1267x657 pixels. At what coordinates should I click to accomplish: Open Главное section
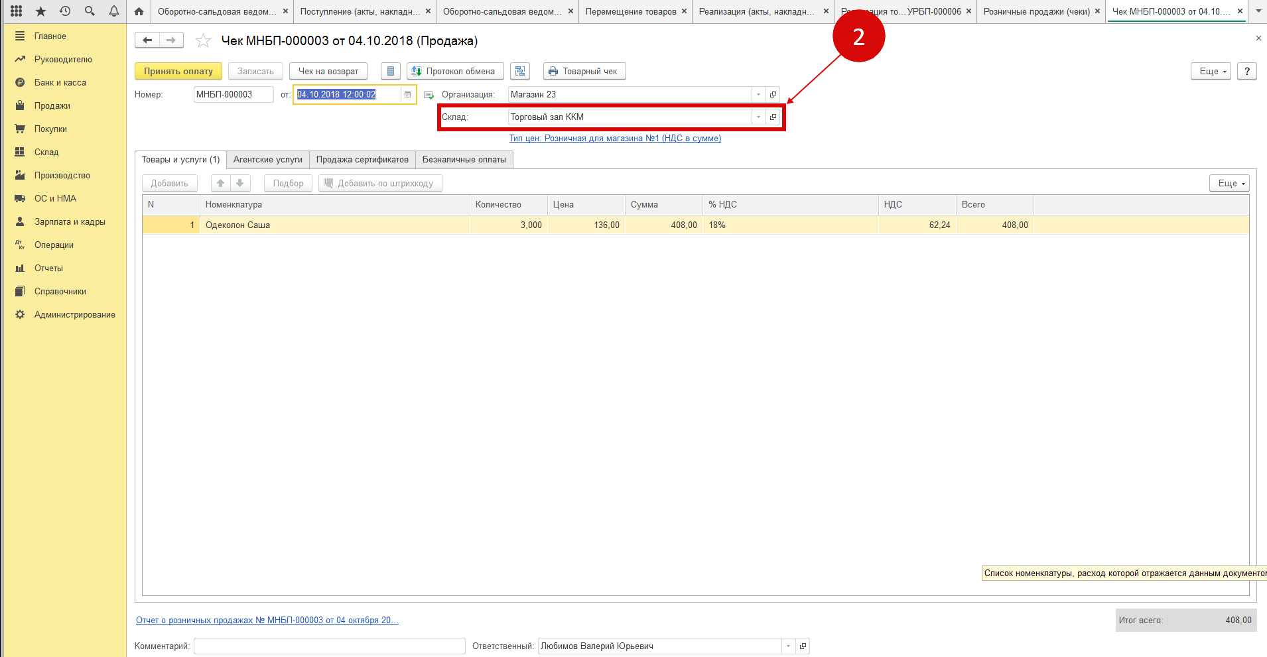50,36
